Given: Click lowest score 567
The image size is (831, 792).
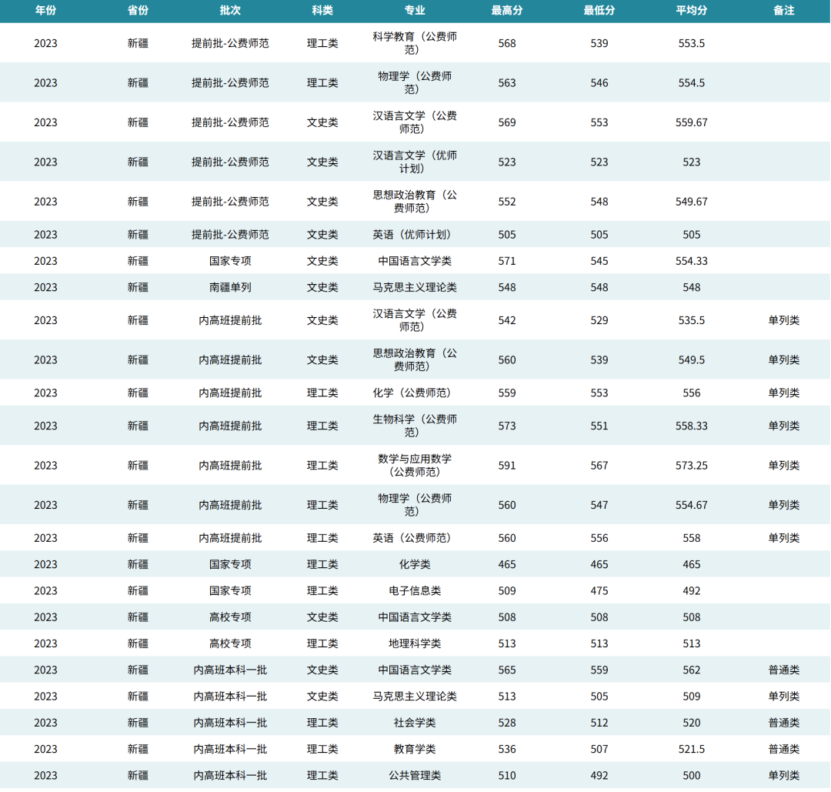Looking at the screenshot, I should [x=599, y=466].
